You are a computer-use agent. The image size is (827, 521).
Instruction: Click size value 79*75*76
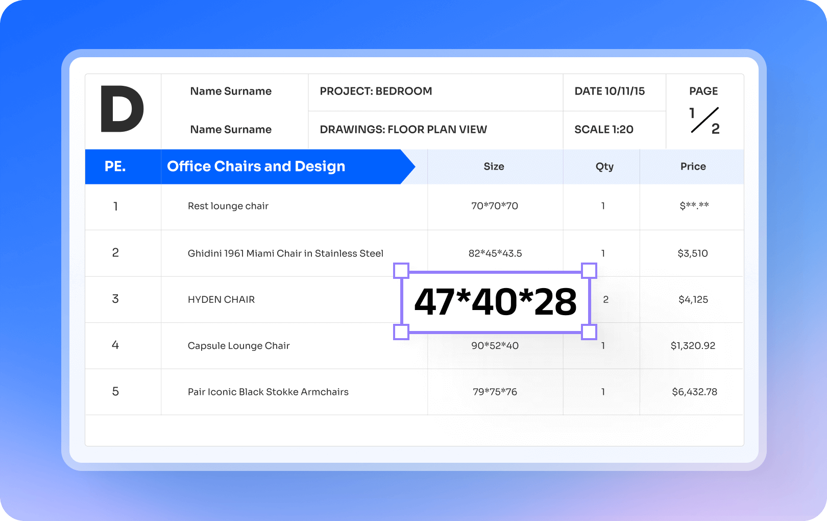click(495, 392)
